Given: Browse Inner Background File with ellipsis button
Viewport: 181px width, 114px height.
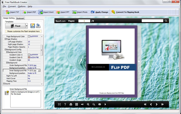Looking at the screenshot, I should pos(39,70).
